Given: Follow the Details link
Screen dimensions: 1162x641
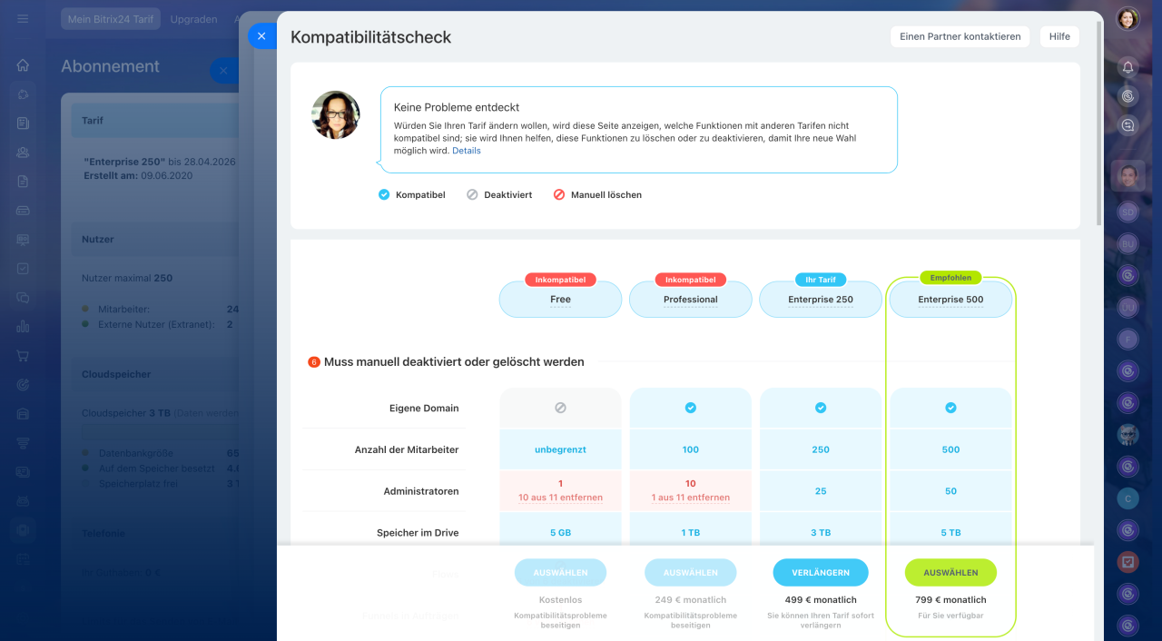Looking at the screenshot, I should (x=467, y=151).
